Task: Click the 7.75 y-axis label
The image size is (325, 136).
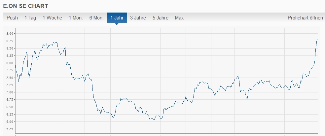Action: pyautogui.click(x=10, y=70)
